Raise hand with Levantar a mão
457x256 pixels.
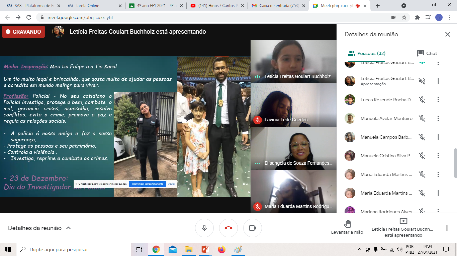pyautogui.click(x=347, y=227)
